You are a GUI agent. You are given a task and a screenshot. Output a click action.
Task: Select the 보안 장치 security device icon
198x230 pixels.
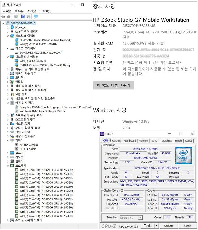(x=12, y=94)
